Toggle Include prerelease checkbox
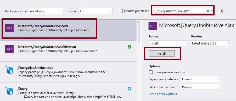 [121, 11]
